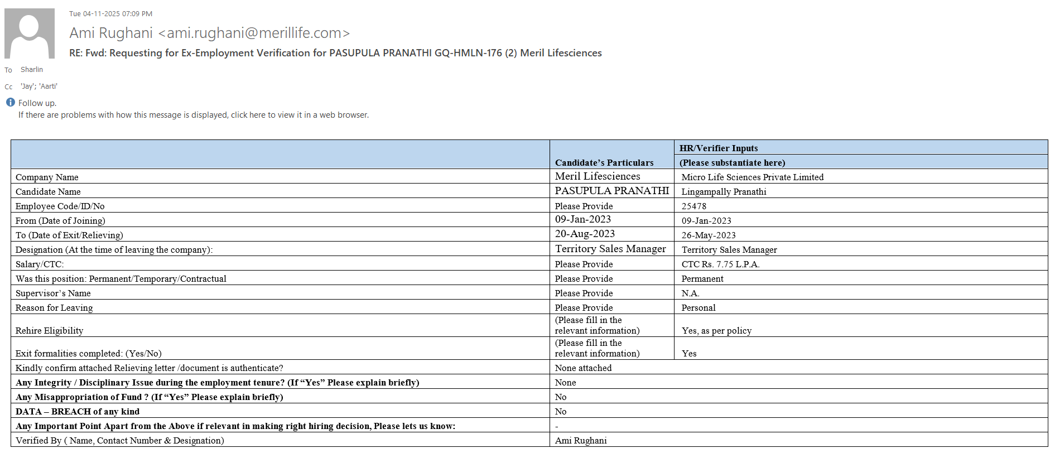Click the To recipient Sharlin
1050x453 pixels.
click(32, 70)
